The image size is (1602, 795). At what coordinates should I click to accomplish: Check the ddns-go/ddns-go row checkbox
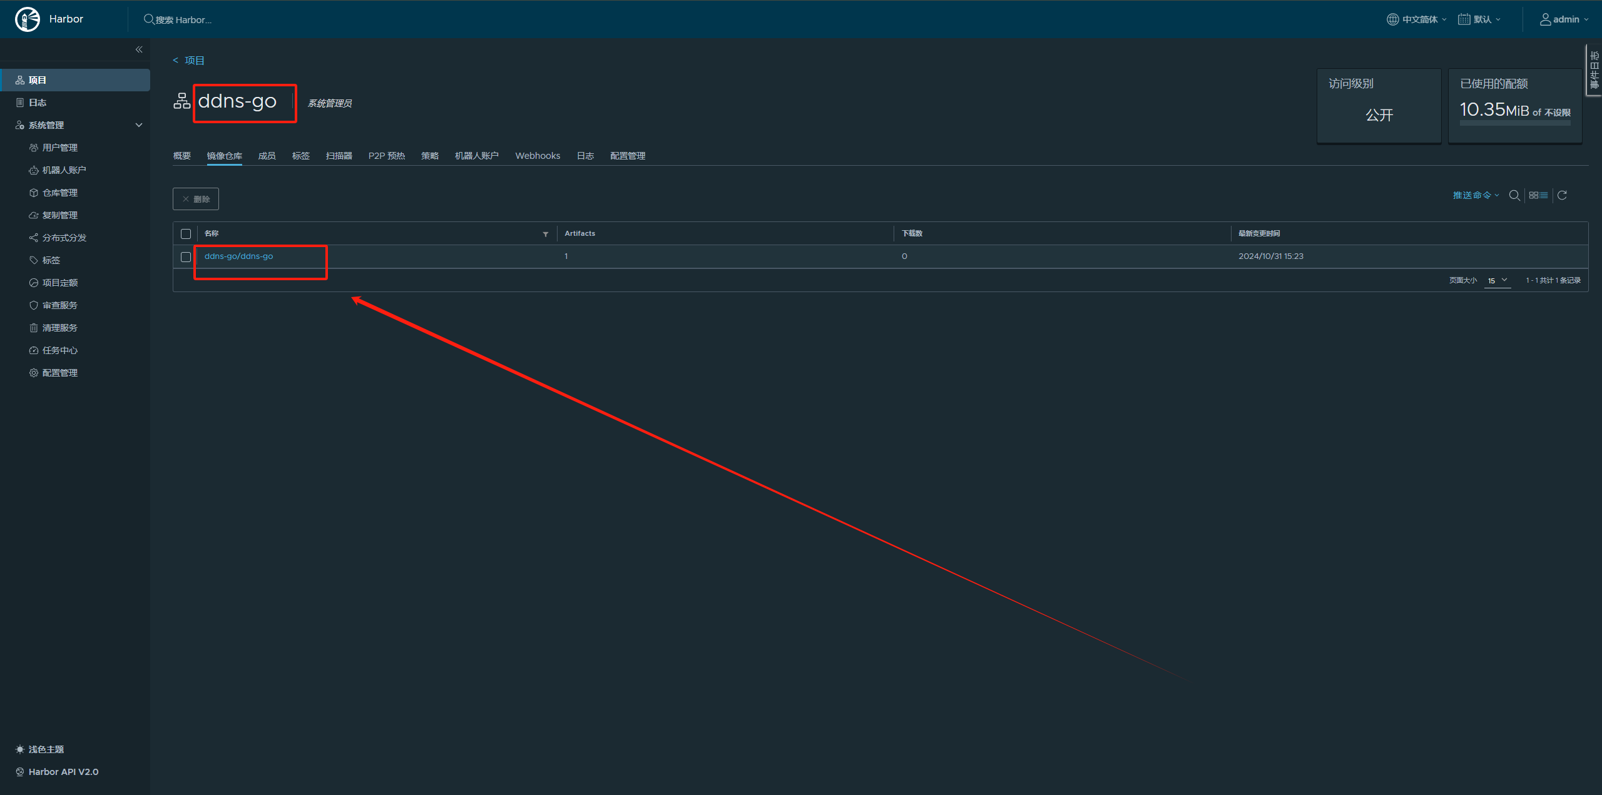coord(186,257)
